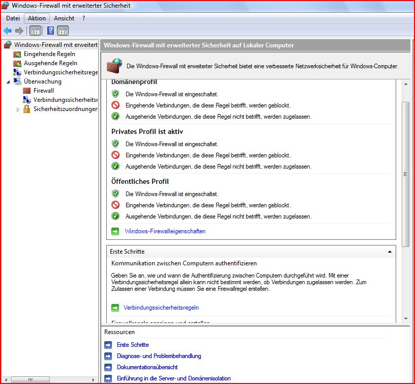Click the Ausgehende Regeln brick icon
The width and height of the screenshot is (415, 384).
point(17,63)
